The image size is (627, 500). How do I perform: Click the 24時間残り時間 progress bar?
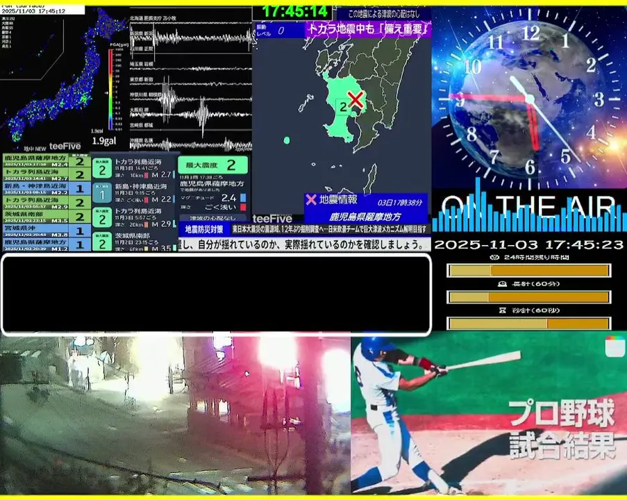tap(528, 271)
